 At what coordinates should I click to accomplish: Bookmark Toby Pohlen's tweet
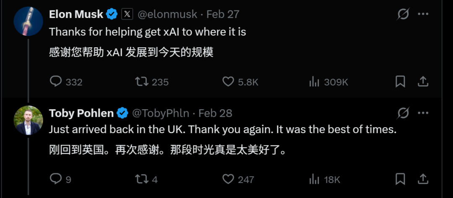tap(400, 179)
